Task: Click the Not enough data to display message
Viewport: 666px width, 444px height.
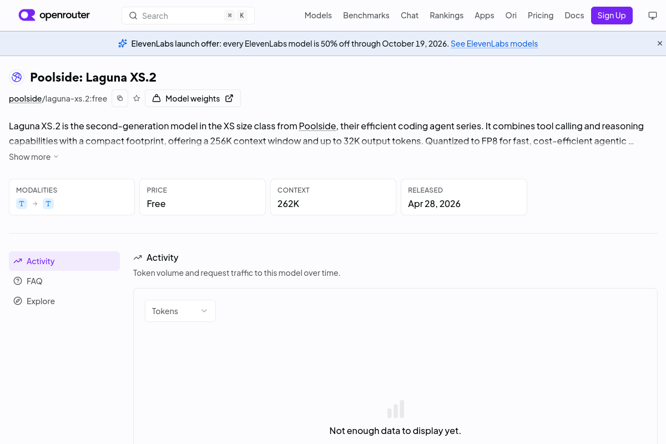Action: tap(395, 431)
